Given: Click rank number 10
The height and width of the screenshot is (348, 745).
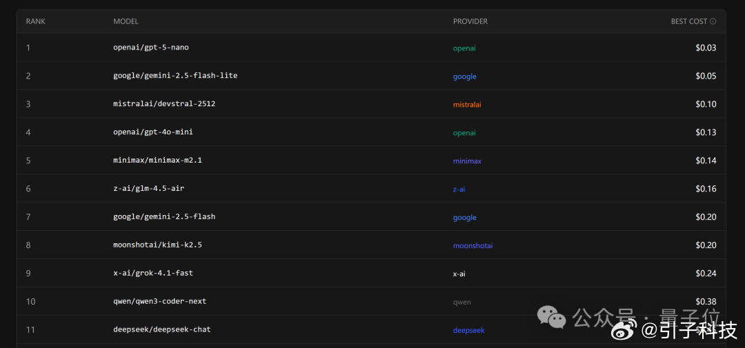Looking at the screenshot, I should click(x=30, y=301).
